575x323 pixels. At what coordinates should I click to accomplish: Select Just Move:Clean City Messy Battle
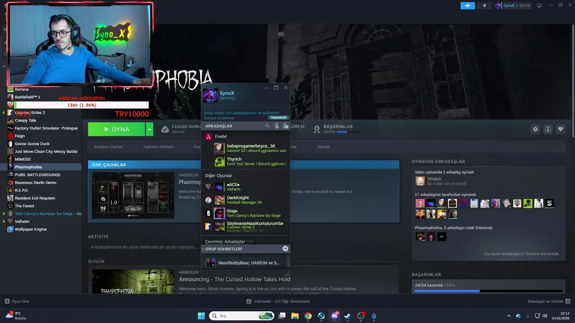point(46,151)
